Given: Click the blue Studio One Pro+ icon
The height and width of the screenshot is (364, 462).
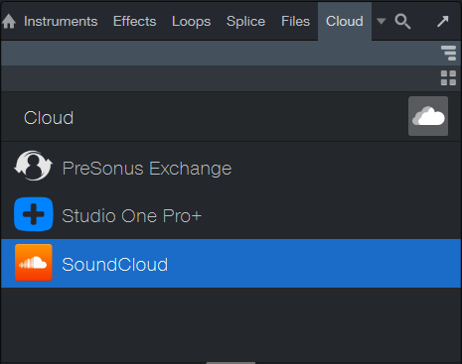Looking at the screenshot, I should coord(34,214).
